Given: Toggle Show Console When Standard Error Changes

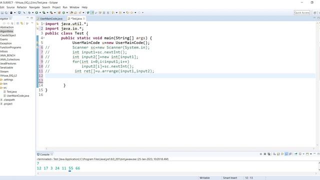Looking at the screenshot, I should click(x=290, y=154).
